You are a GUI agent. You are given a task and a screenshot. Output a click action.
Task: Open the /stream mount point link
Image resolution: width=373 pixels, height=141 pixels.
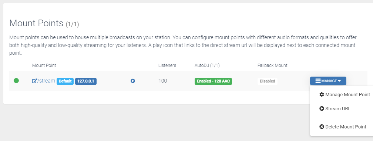[x=44, y=81]
